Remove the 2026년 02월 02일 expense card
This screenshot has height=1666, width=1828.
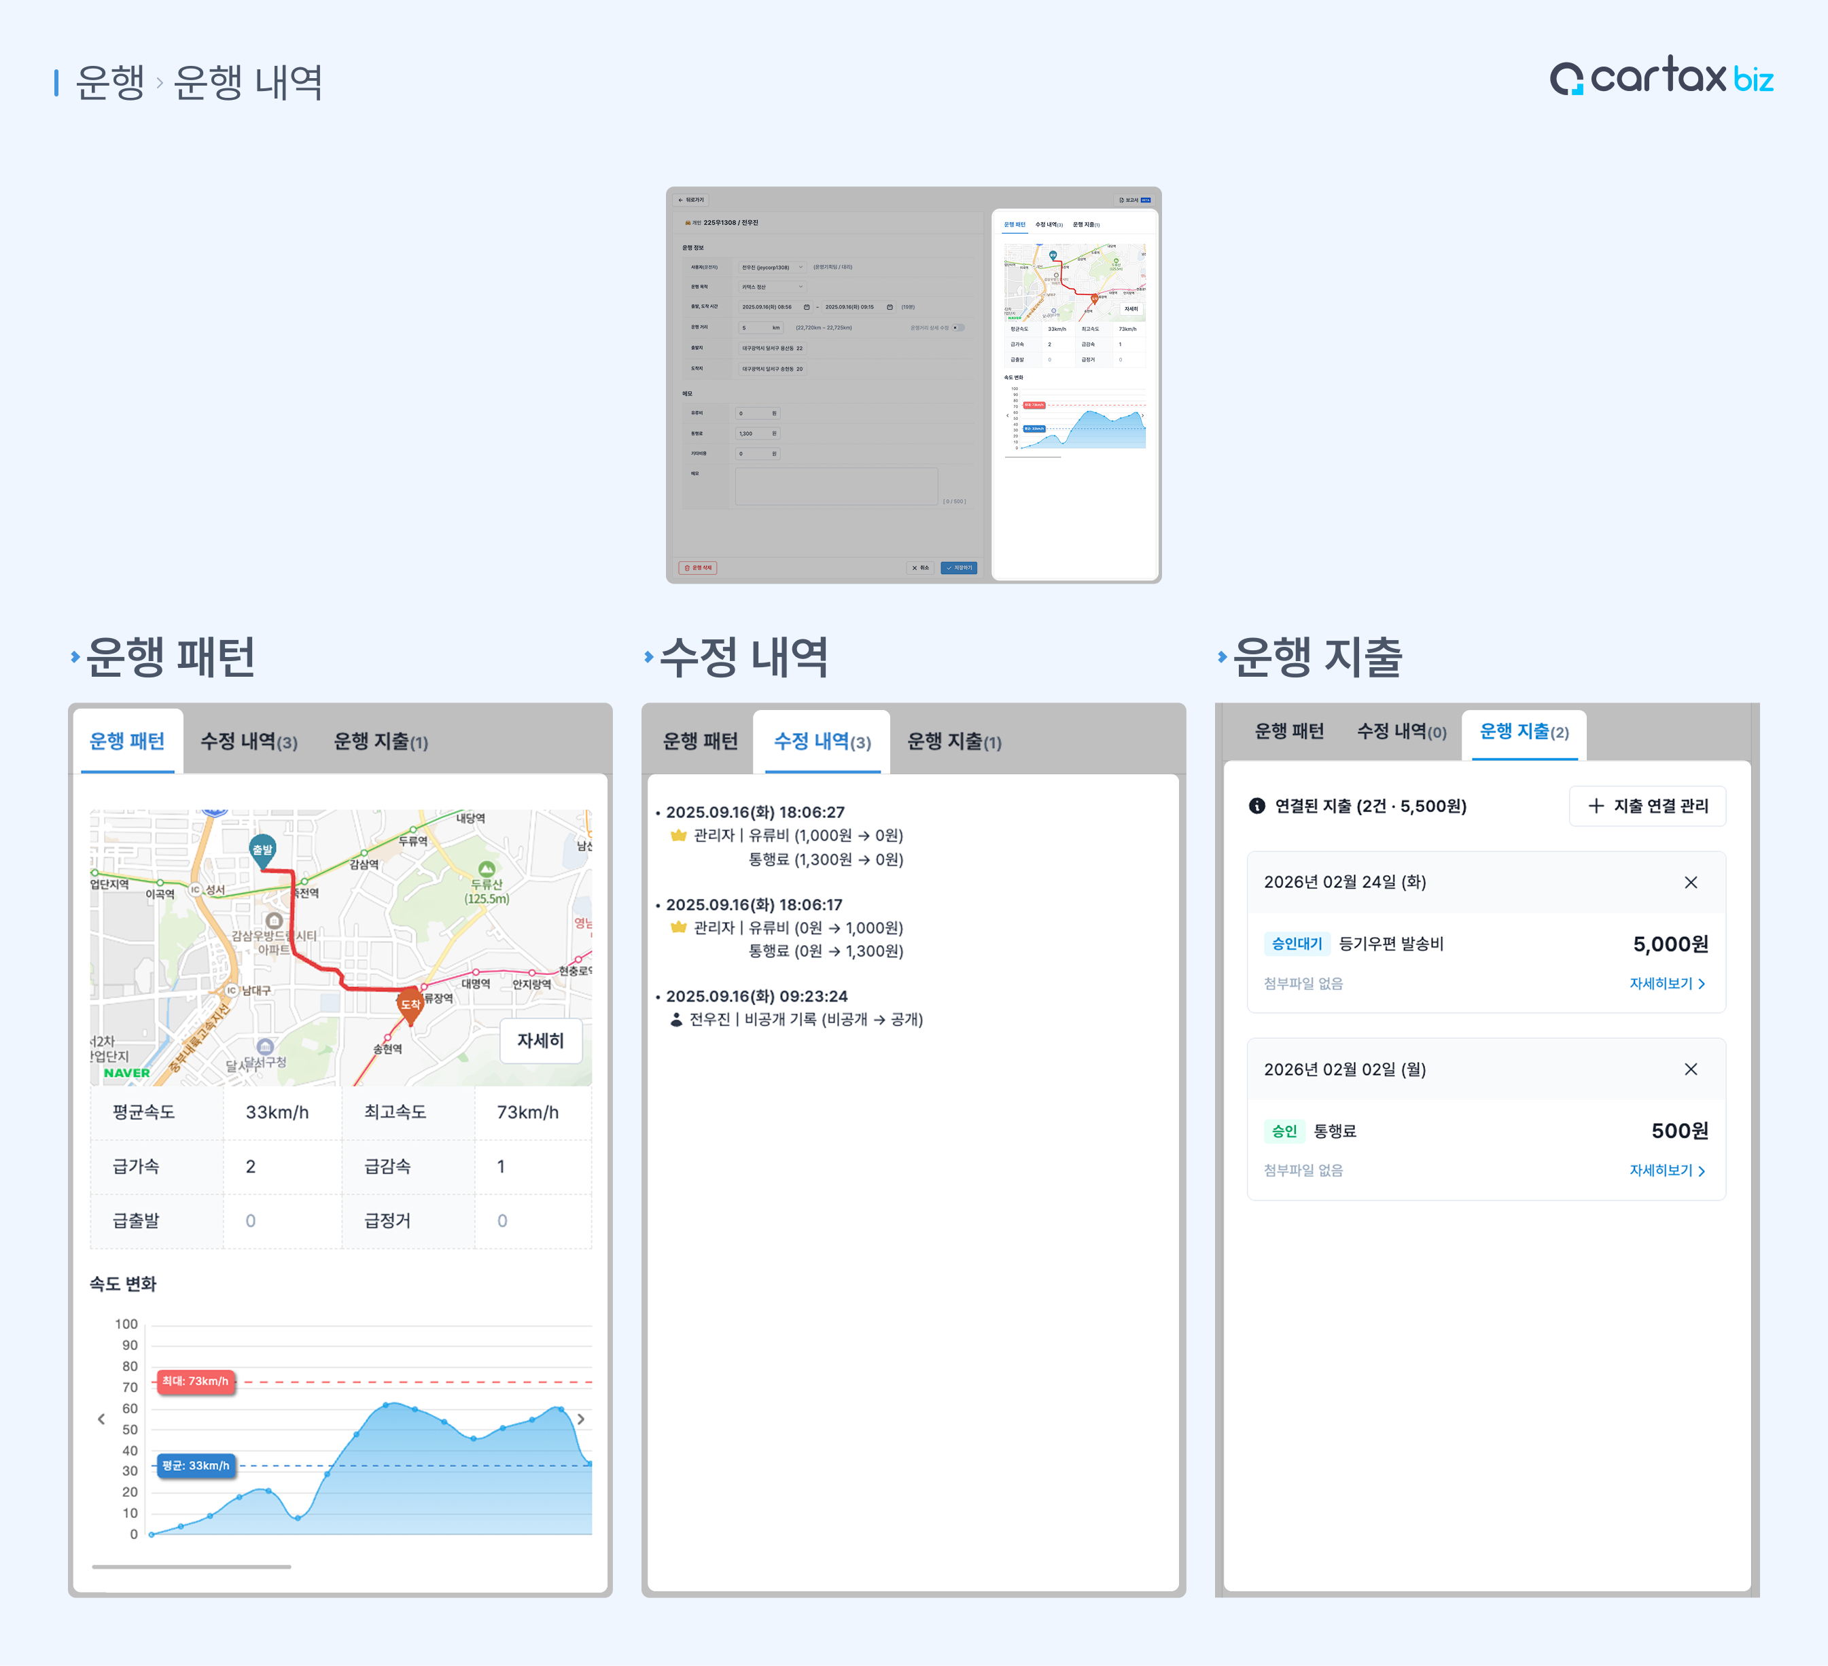(x=1690, y=1069)
